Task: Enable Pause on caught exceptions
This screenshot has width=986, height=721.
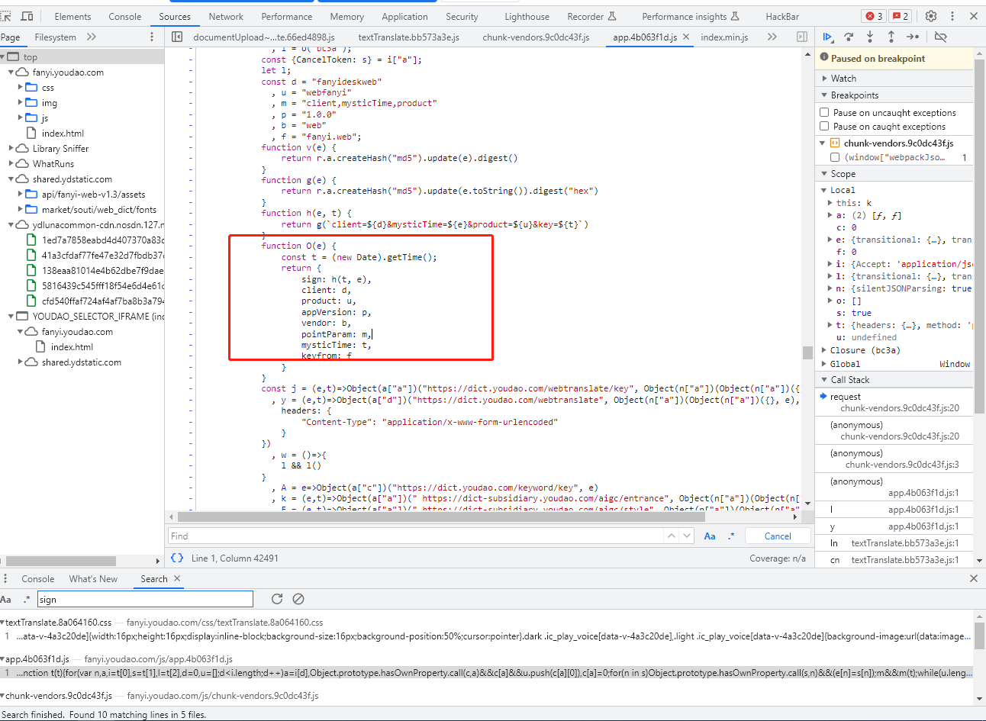Action: coord(824,127)
